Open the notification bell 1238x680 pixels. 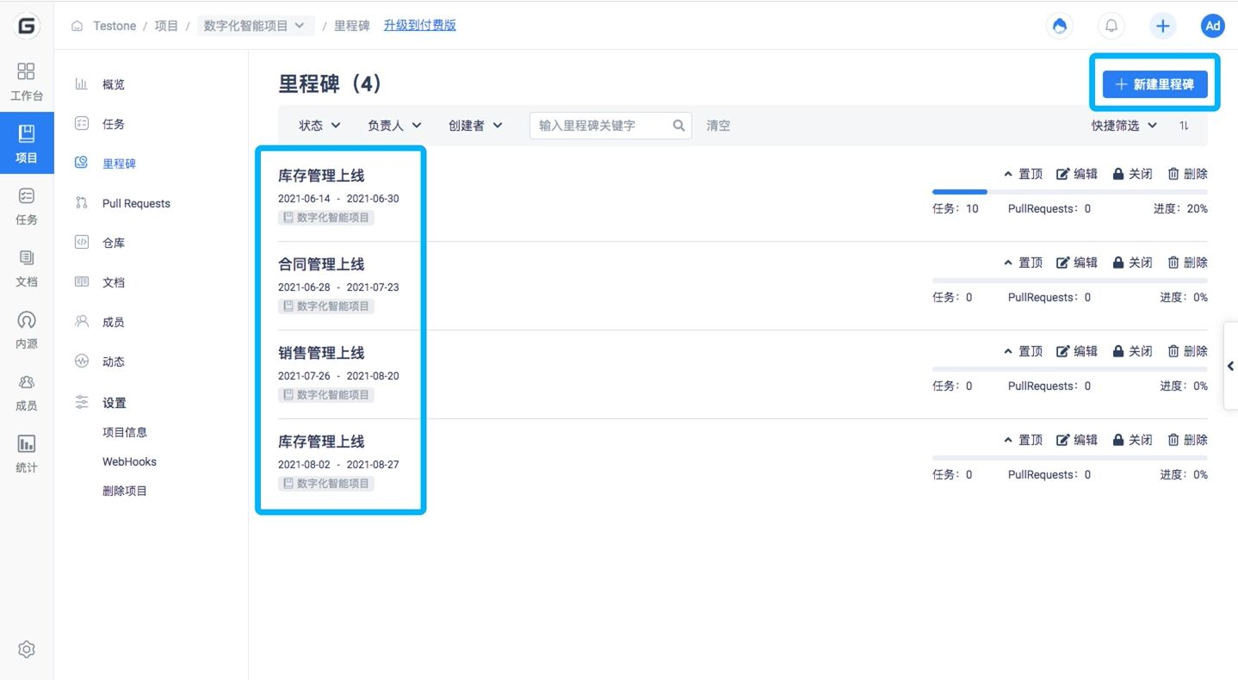tap(1111, 26)
